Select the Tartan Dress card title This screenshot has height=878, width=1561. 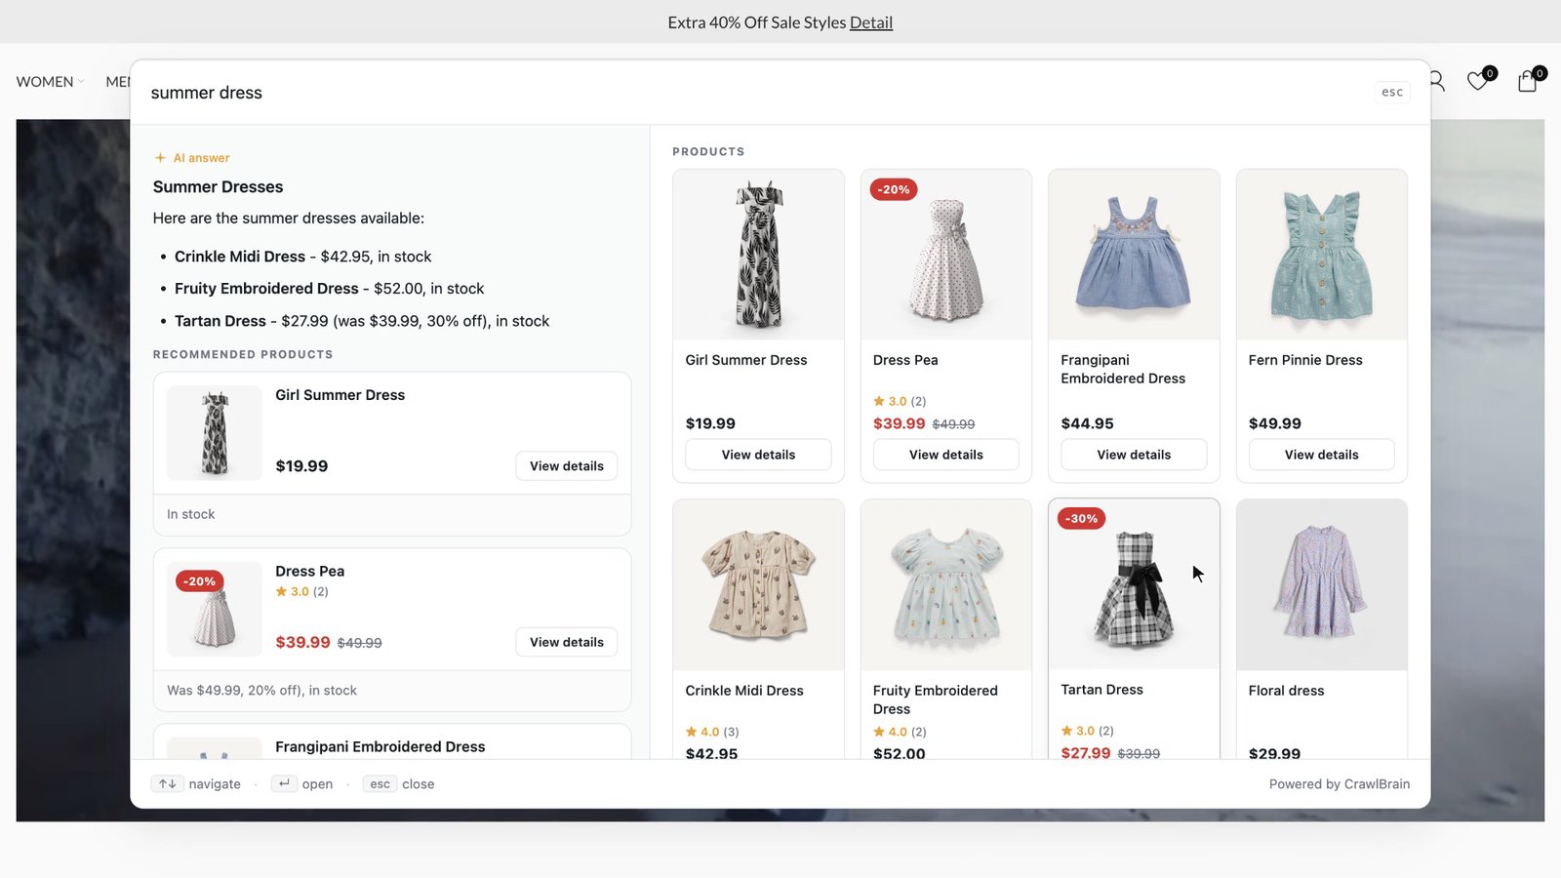(x=1101, y=690)
